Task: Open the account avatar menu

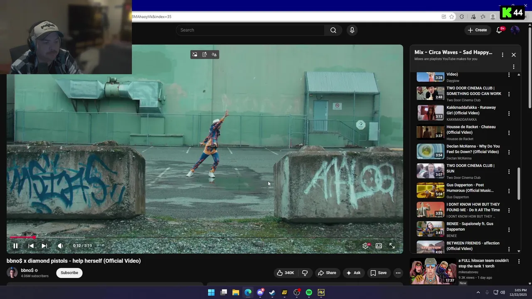Action: coord(515,30)
